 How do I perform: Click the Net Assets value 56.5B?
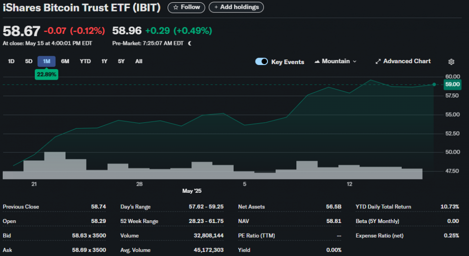[x=333, y=207]
